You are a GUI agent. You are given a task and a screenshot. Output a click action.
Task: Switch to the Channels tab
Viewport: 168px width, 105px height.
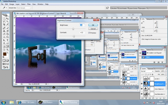[150, 69]
